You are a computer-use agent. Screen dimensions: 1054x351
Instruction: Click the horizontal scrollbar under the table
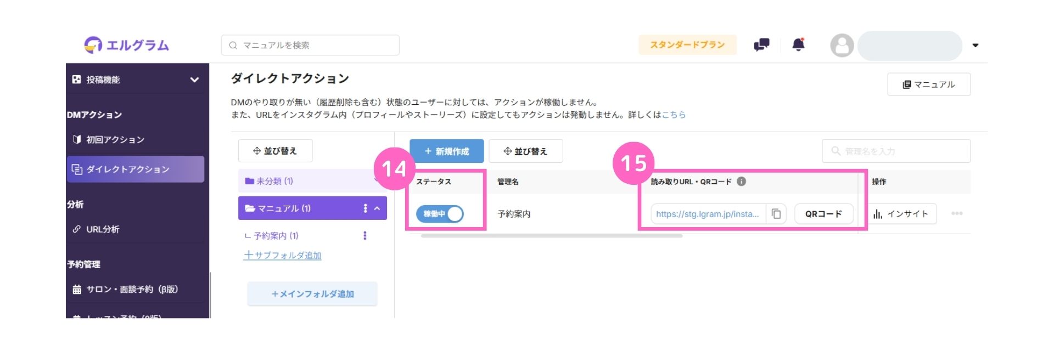click(552, 236)
